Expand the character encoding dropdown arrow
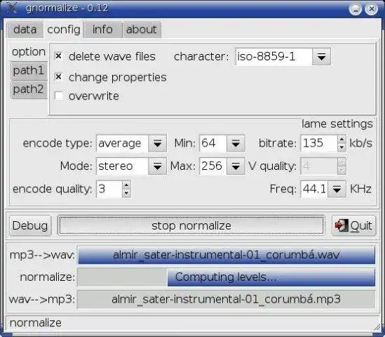The height and width of the screenshot is (337, 385). click(321, 57)
